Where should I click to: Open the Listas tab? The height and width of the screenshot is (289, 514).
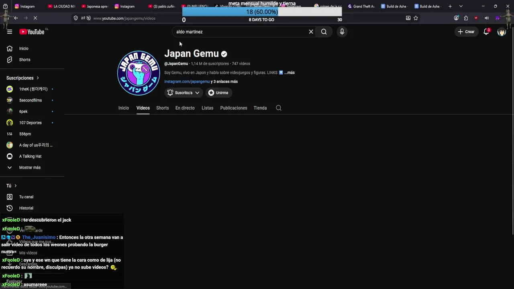208,108
